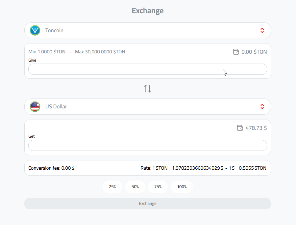Focus the Get amount input field
The height and width of the screenshot is (225, 296).
(148, 145)
